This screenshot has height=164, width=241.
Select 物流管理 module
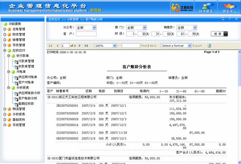[18, 109]
